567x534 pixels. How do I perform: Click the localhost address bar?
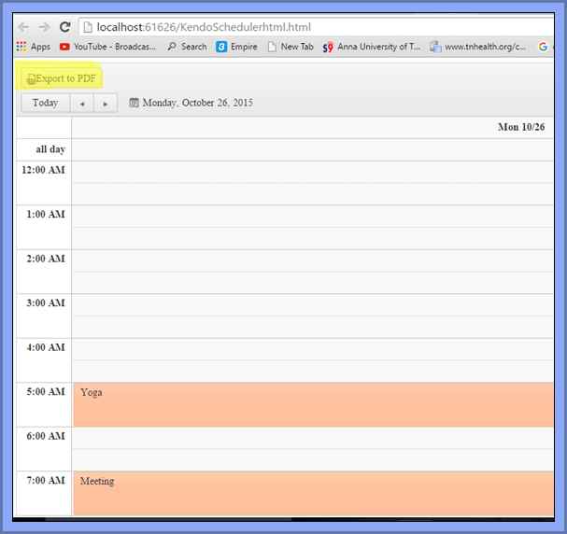pyautogui.click(x=317, y=27)
